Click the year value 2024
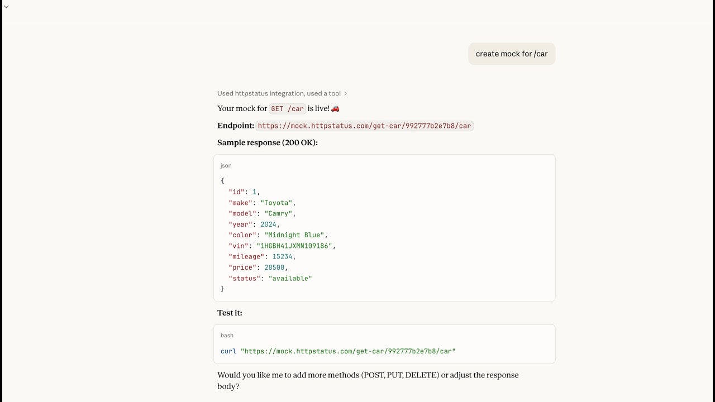The image size is (715, 402). click(x=268, y=224)
